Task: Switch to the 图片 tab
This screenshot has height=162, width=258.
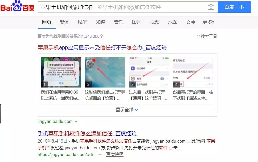Action: click(x=137, y=22)
